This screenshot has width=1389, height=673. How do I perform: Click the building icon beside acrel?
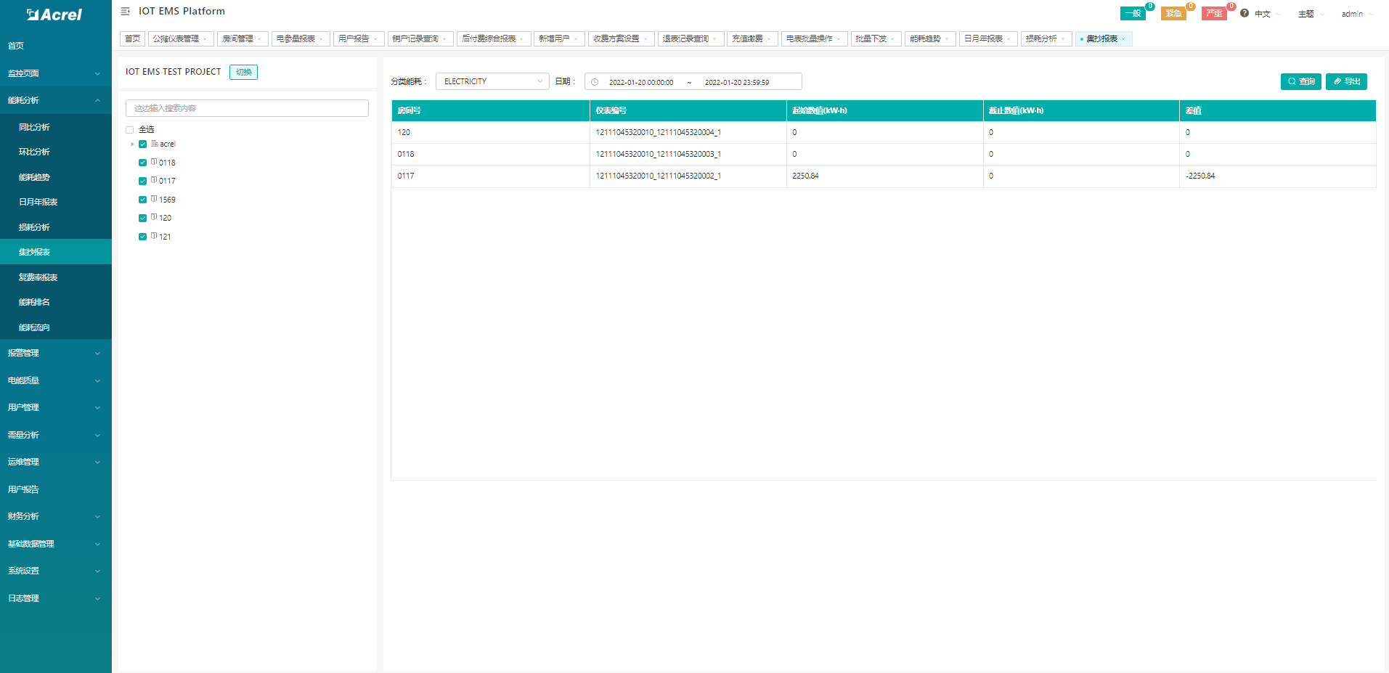pos(154,144)
